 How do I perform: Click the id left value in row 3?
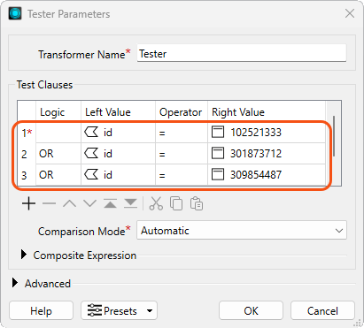click(108, 175)
